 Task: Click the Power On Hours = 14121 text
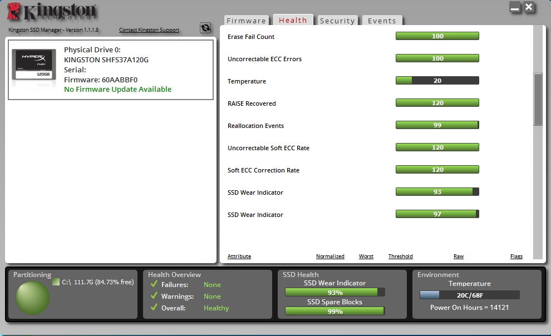[470, 308]
